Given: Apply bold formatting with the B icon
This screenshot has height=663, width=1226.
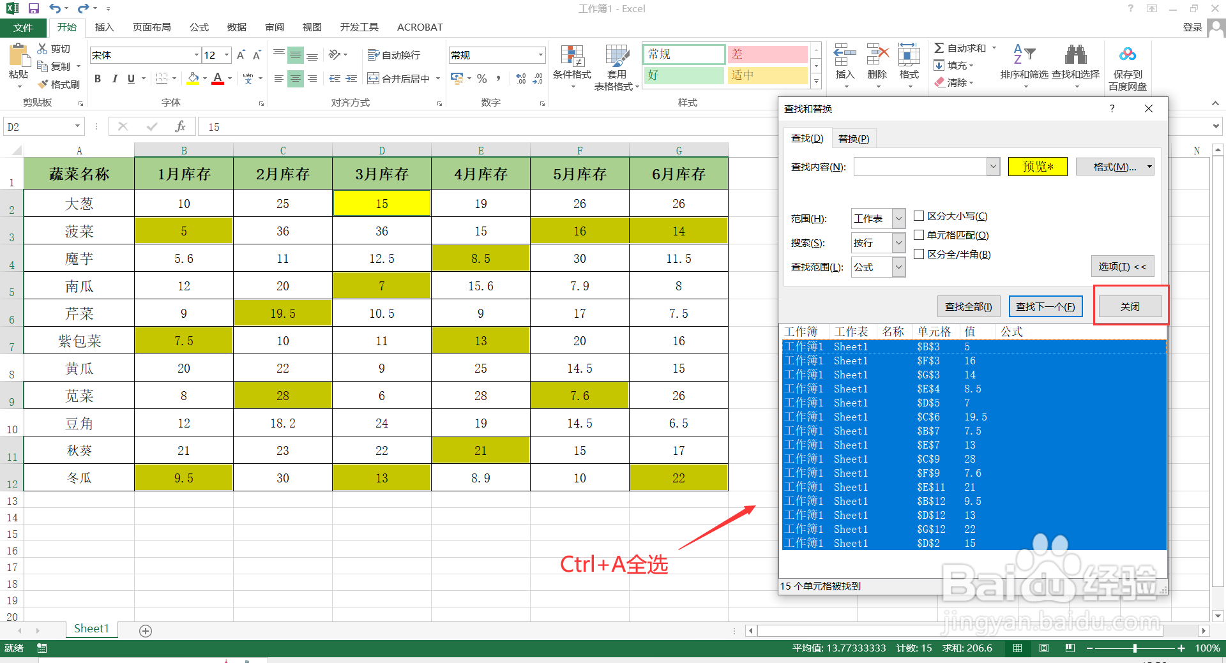Looking at the screenshot, I should (x=97, y=78).
